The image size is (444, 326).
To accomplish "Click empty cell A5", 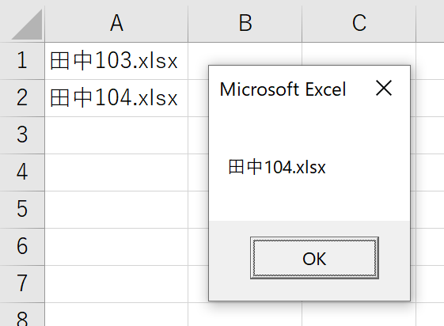I will click(x=116, y=210).
